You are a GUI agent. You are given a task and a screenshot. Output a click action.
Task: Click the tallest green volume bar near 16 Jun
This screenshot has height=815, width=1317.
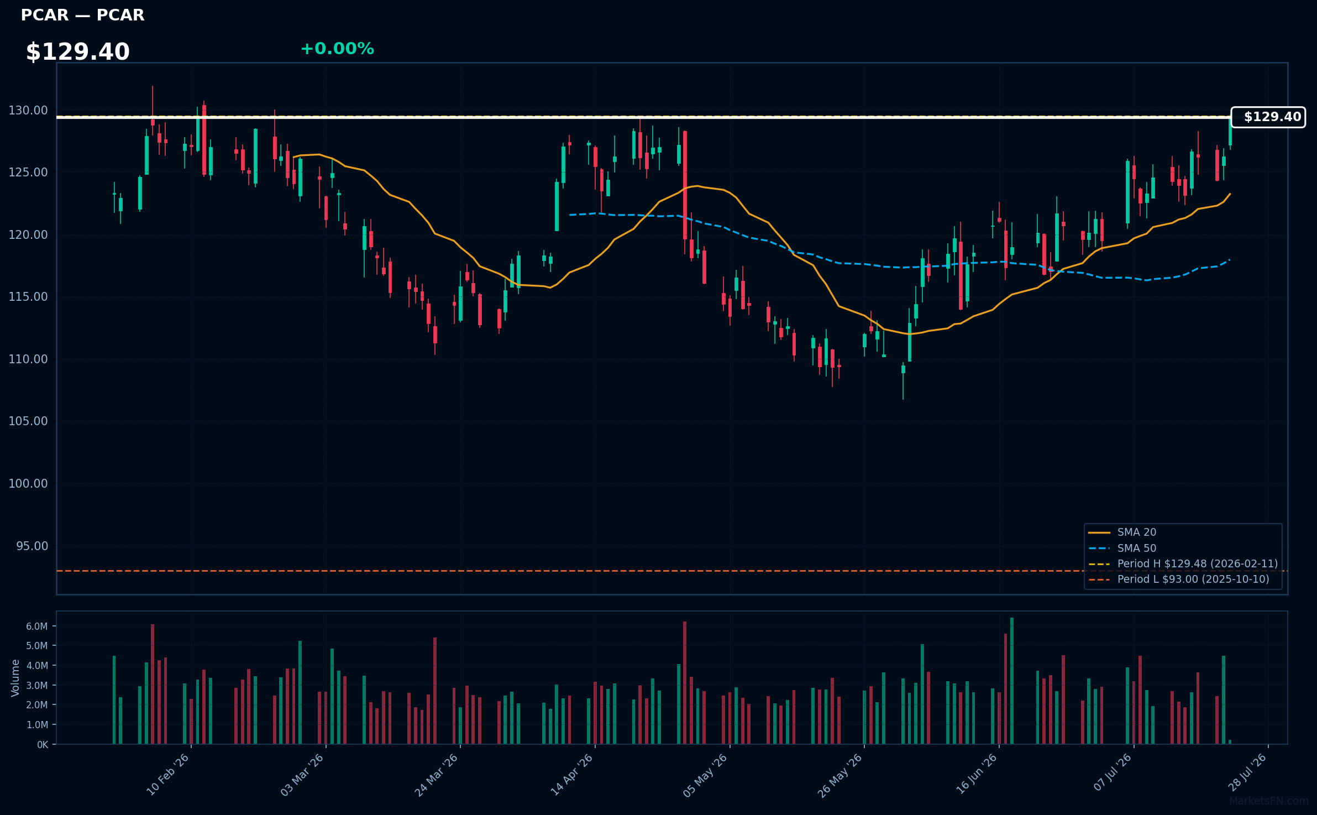coord(1012,681)
